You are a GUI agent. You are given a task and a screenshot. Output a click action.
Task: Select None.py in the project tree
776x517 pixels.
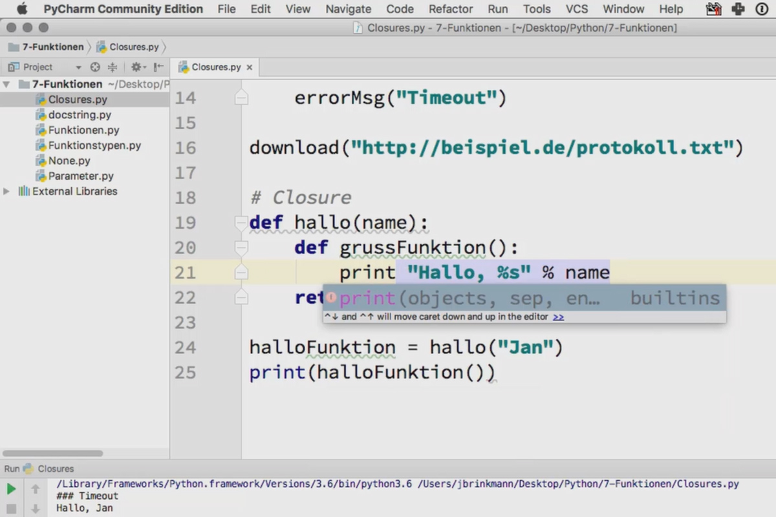[x=69, y=161]
